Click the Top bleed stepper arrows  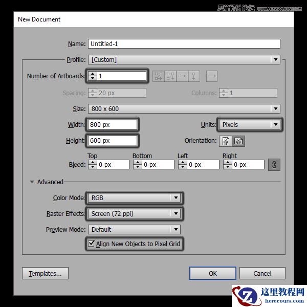pyautogui.click(x=93, y=165)
